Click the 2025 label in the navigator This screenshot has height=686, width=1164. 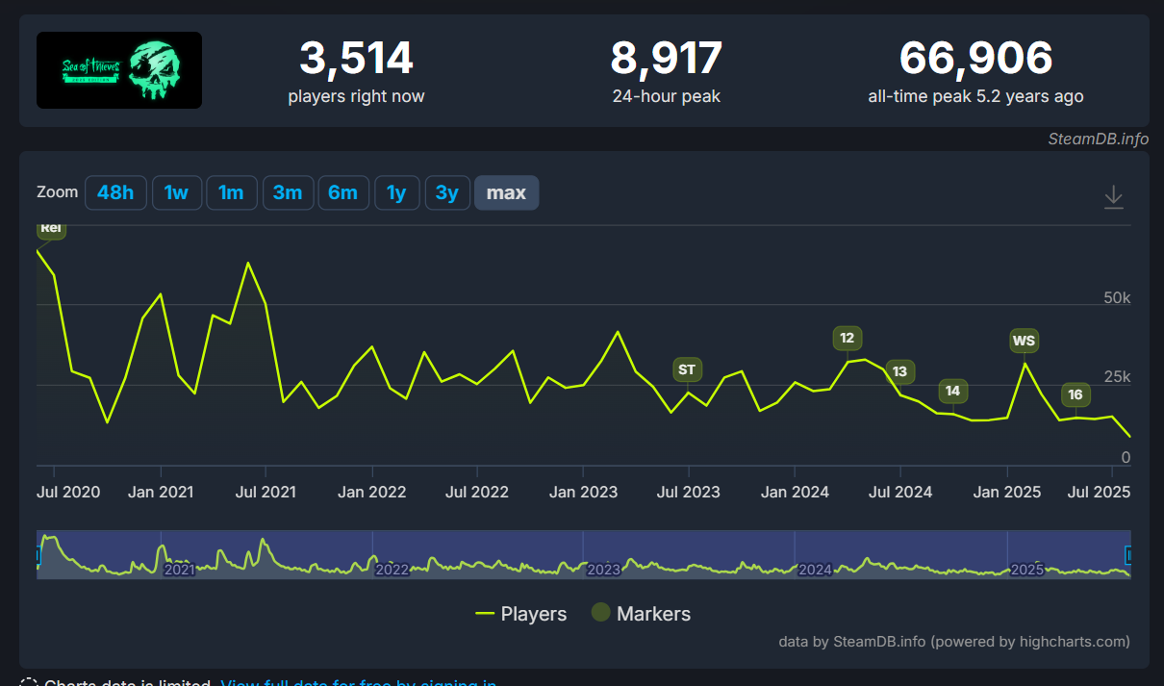[x=1027, y=569]
